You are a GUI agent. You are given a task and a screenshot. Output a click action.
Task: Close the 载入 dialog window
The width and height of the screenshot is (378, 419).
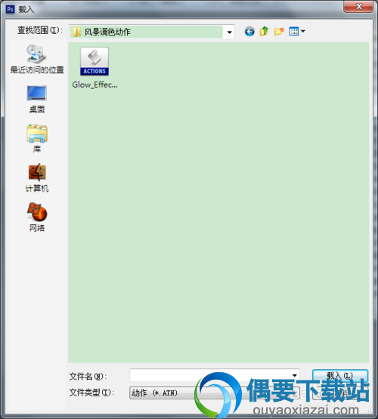pyautogui.click(x=358, y=6)
